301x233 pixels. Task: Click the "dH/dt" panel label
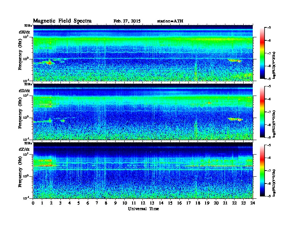[24, 32]
